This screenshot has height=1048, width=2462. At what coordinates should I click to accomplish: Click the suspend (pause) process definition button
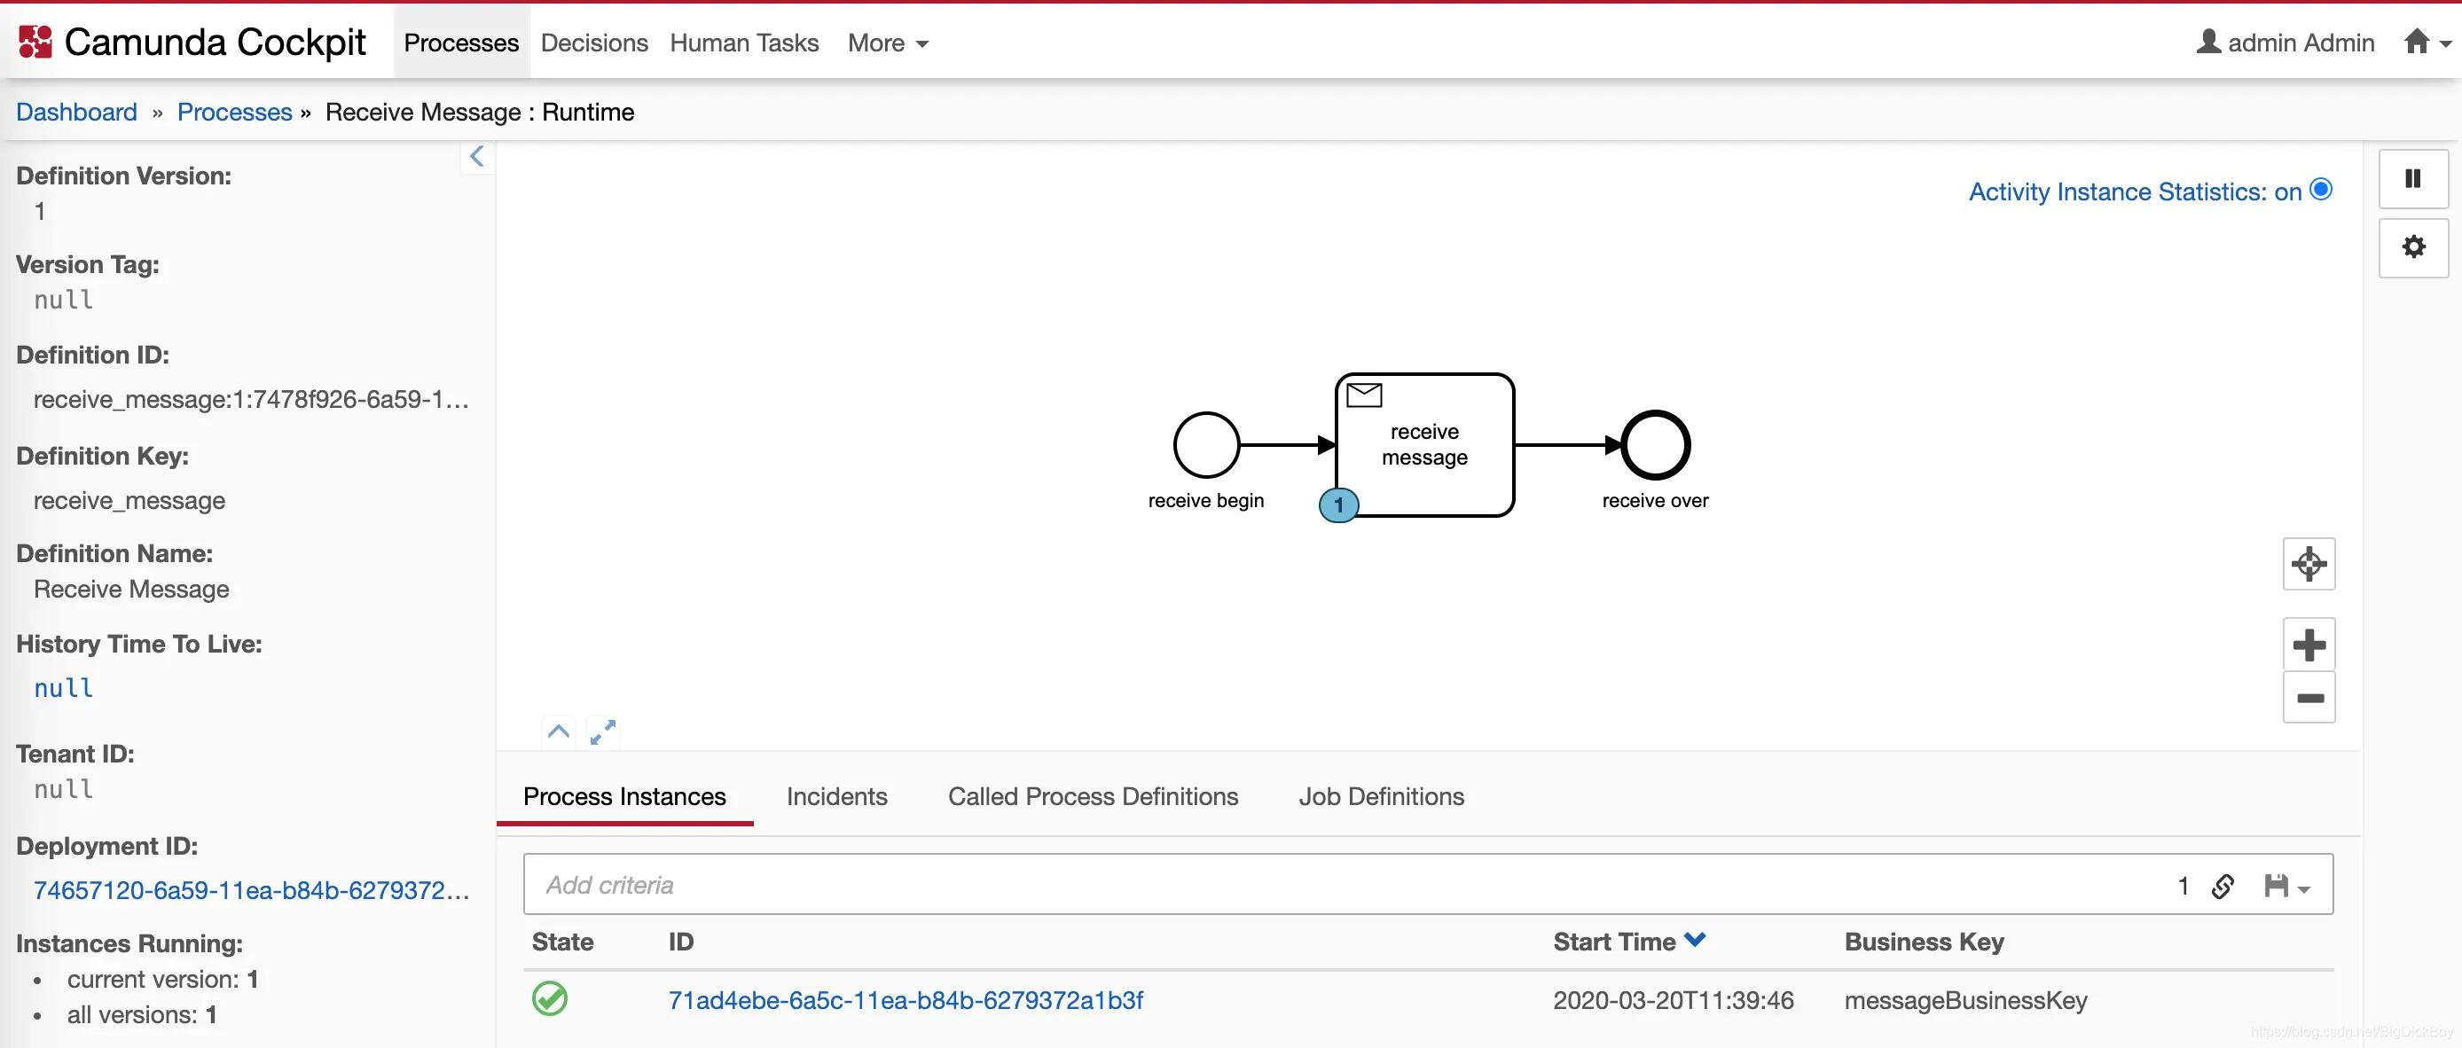pyautogui.click(x=2412, y=178)
